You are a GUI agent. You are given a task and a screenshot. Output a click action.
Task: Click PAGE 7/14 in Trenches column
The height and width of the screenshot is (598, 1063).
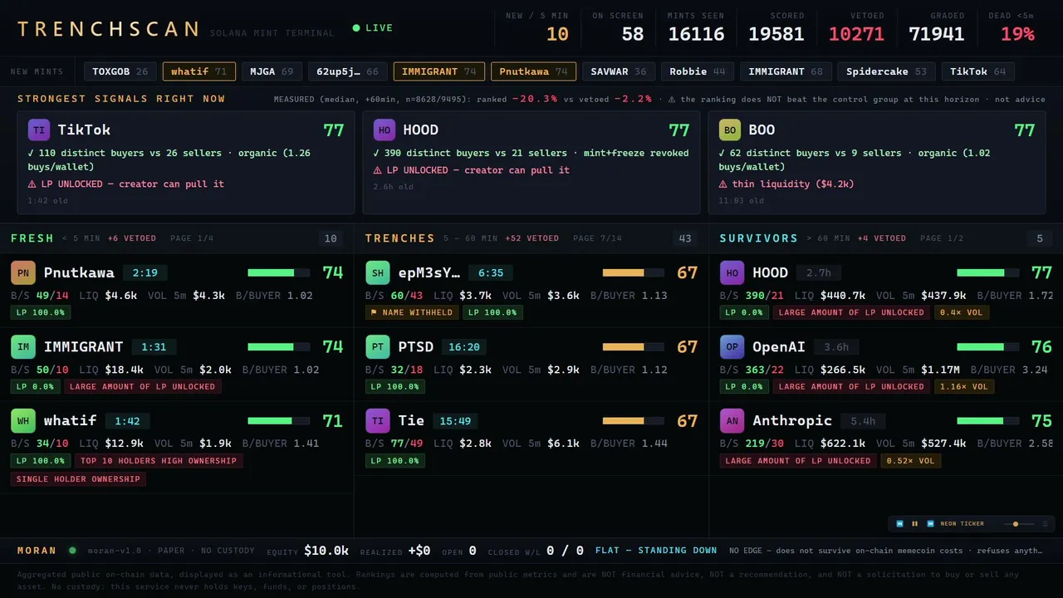(597, 238)
